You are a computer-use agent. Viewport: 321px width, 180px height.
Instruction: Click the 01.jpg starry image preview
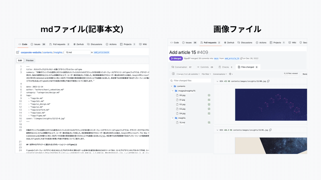(x=271, y=146)
